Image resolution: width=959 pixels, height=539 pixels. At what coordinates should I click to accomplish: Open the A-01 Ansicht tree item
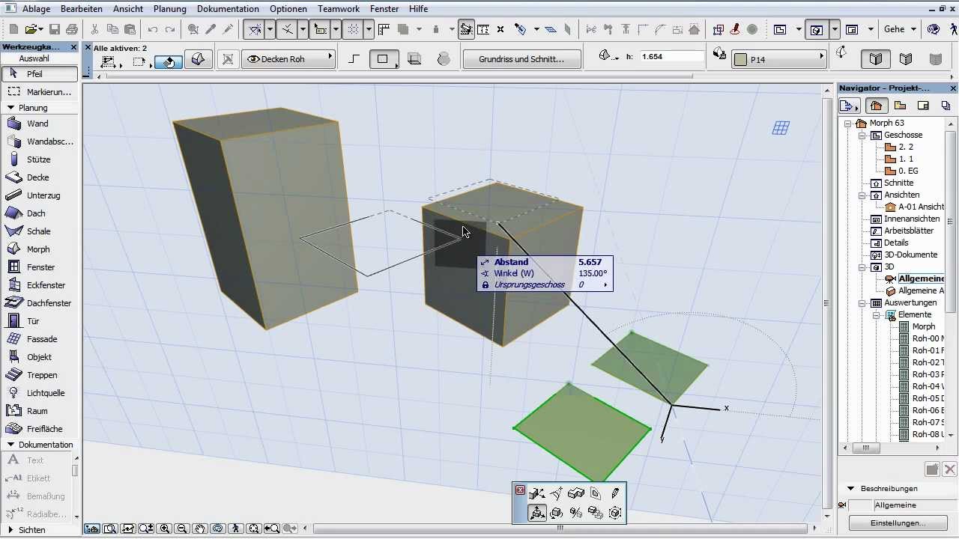click(914, 207)
